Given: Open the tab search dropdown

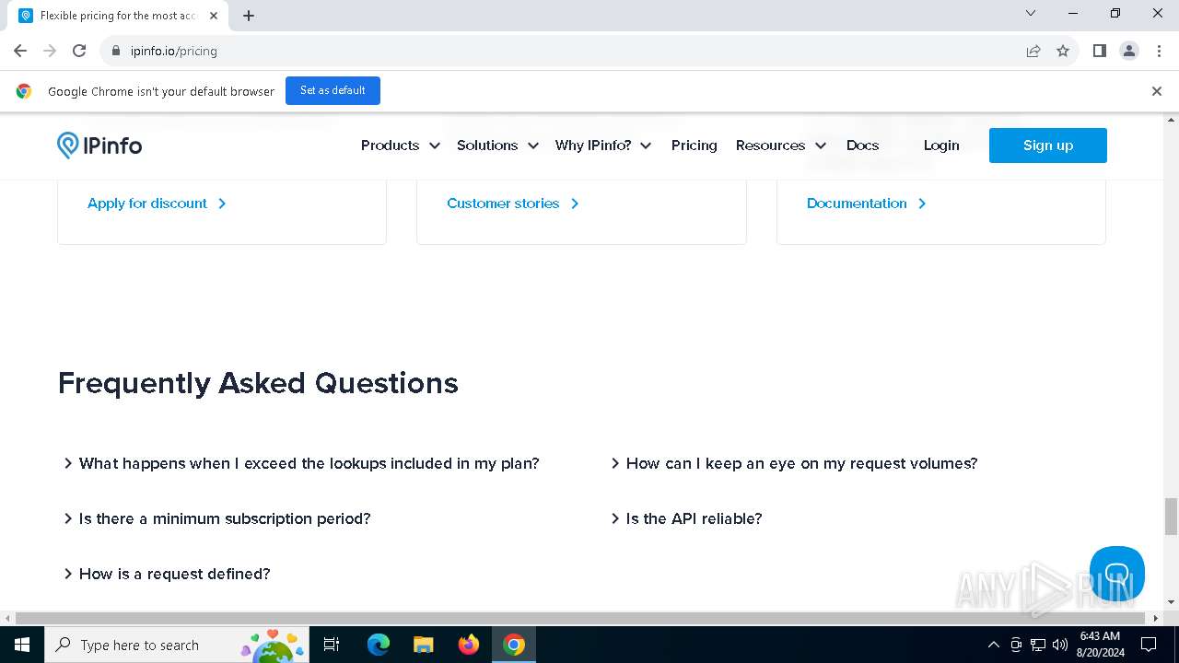Looking at the screenshot, I should click(x=1031, y=13).
